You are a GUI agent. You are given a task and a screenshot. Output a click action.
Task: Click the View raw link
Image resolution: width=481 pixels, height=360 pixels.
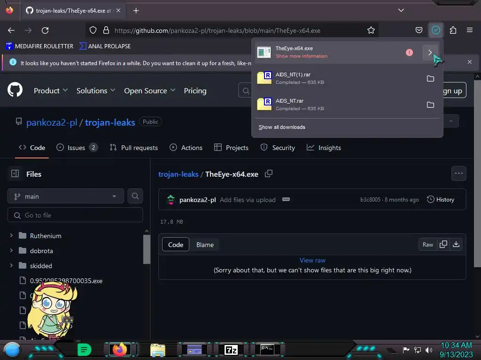pos(312,260)
